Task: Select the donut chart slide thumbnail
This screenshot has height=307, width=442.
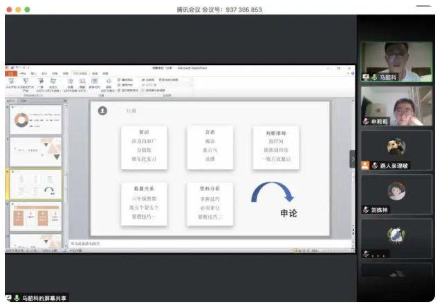Action: [x=34, y=121]
